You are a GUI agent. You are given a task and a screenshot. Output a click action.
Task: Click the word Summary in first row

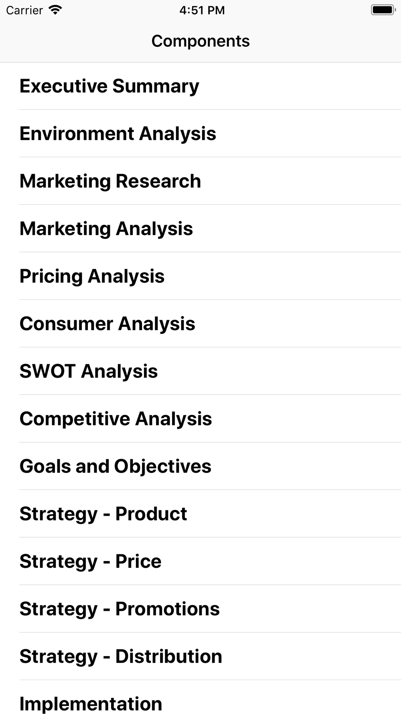tap(156, 87)
